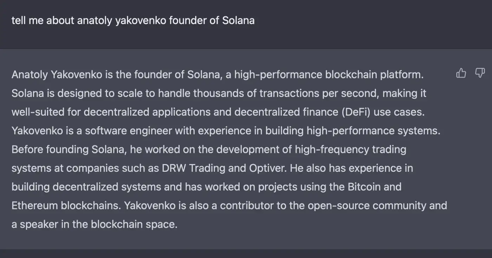492x258 pixels.
Task: Click "high-frequency trading" in the response
Action: coord(350,149)
